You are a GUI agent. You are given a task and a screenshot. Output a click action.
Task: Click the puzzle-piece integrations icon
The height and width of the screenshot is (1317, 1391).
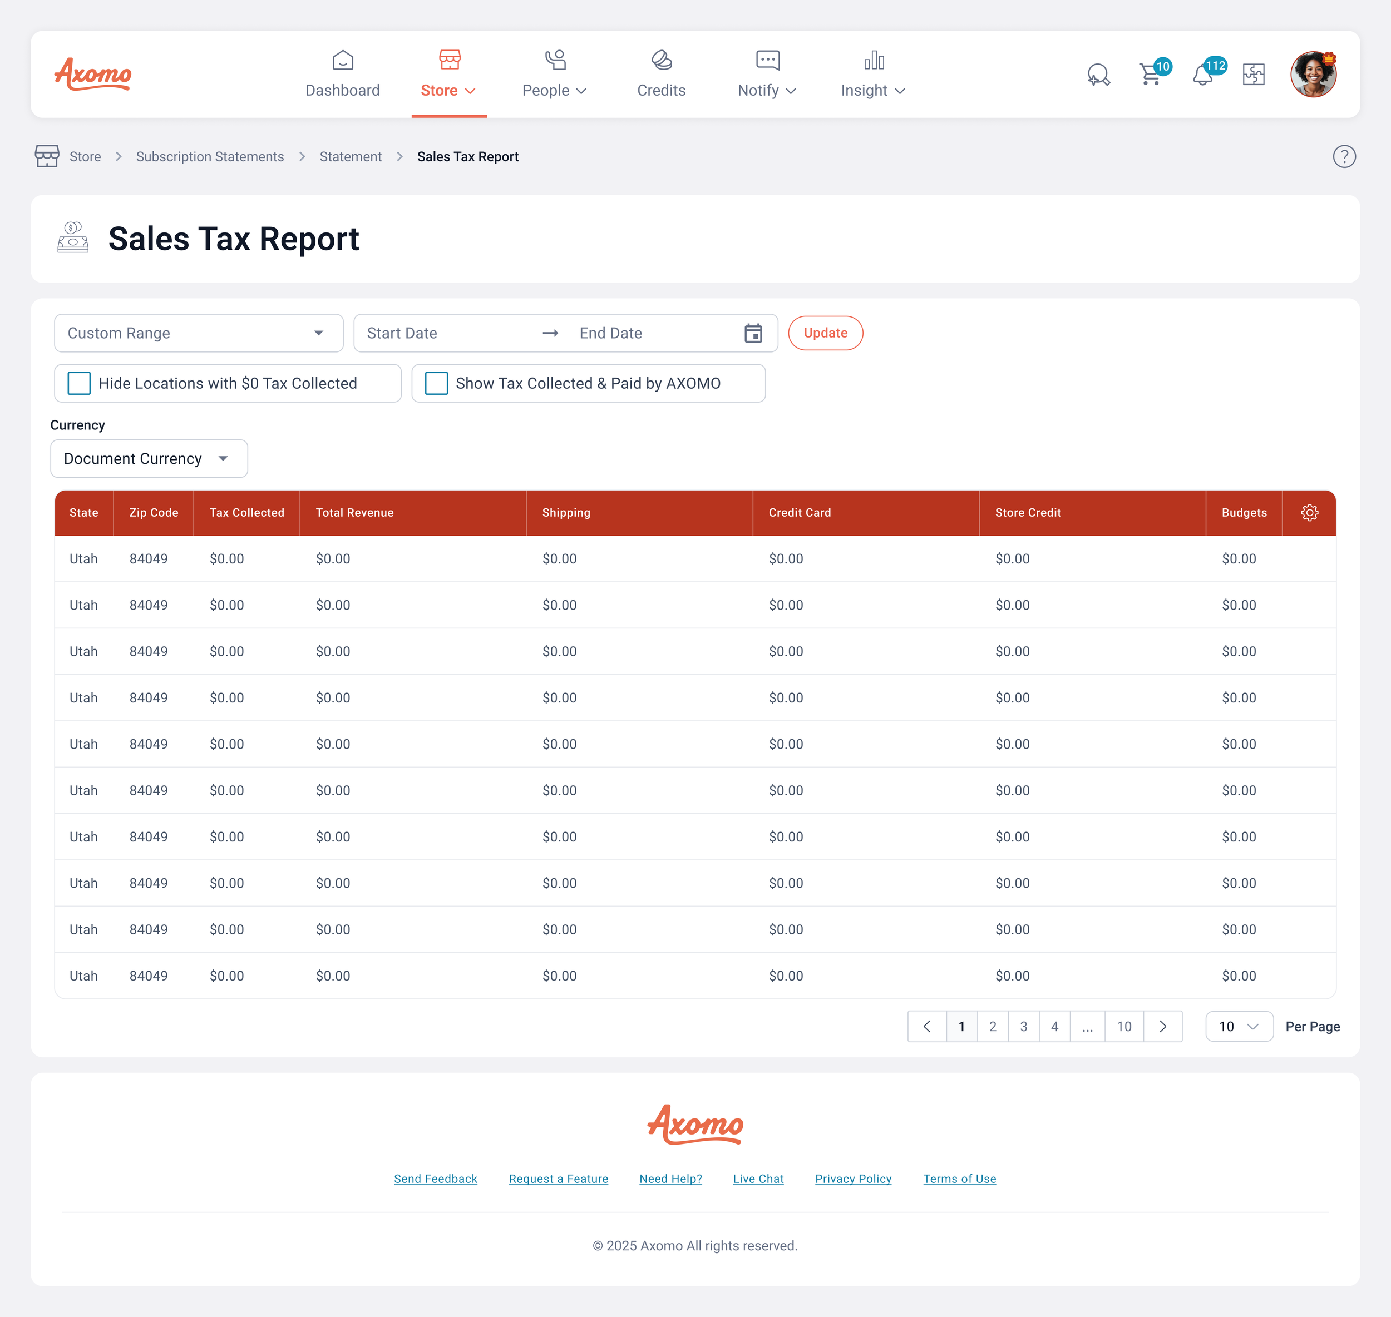point(1255,74)
